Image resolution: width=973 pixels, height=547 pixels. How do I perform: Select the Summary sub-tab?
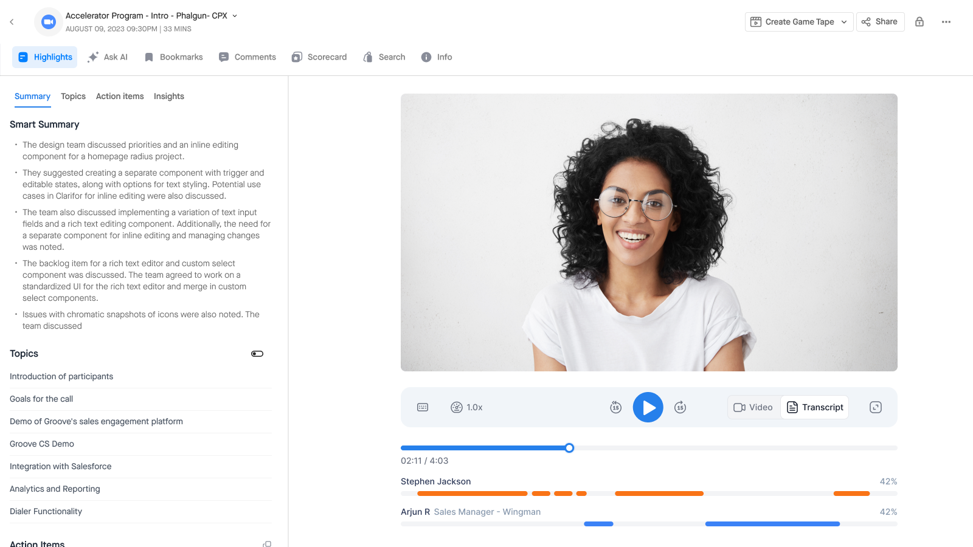tap(32, 97)
